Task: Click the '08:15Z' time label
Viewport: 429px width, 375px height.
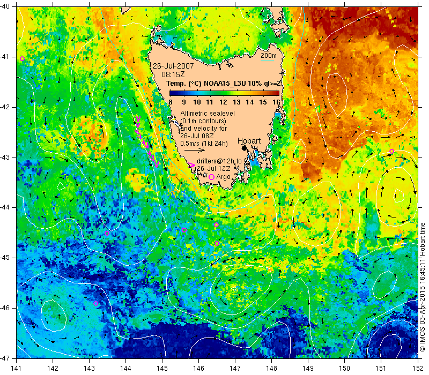Action: [173, 74]
